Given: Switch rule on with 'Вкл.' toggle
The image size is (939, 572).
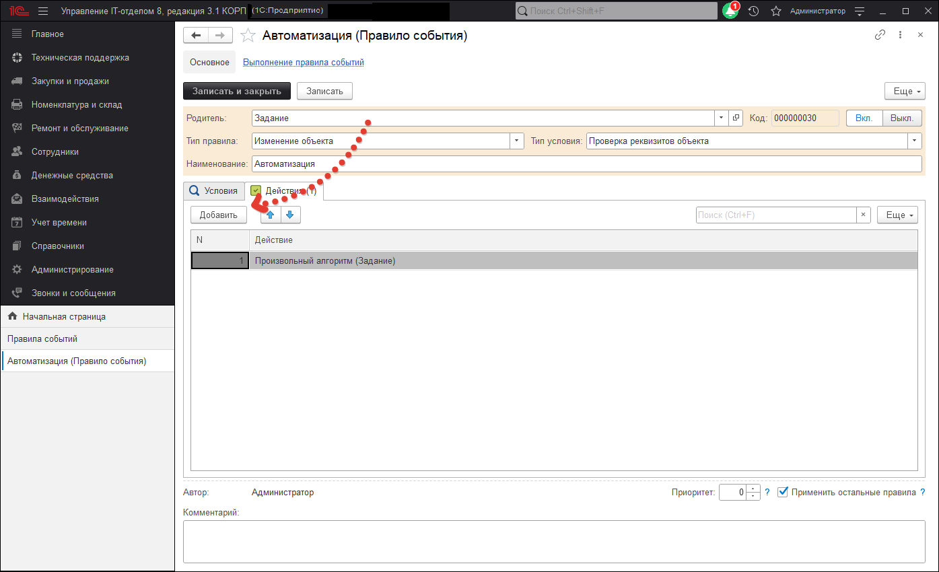Looking at the screenshot, I should point(864,118).
